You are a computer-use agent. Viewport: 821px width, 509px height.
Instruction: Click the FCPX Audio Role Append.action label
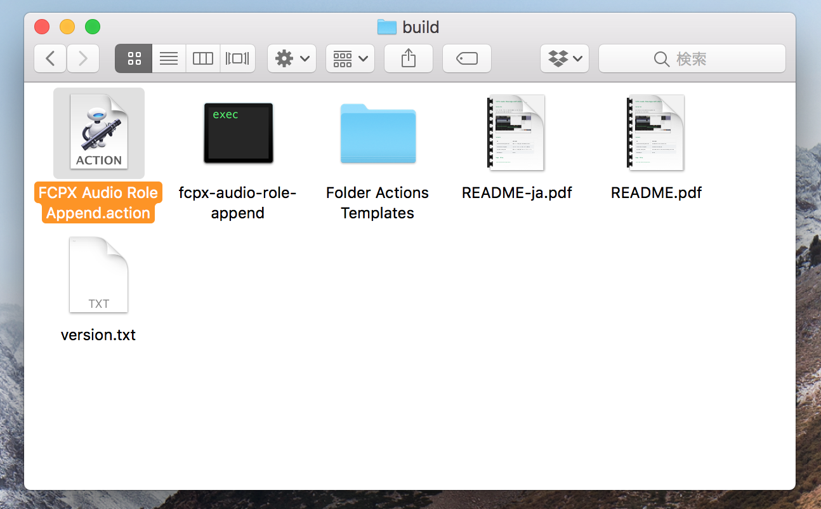pyautogui.click(x=98, y=202)
